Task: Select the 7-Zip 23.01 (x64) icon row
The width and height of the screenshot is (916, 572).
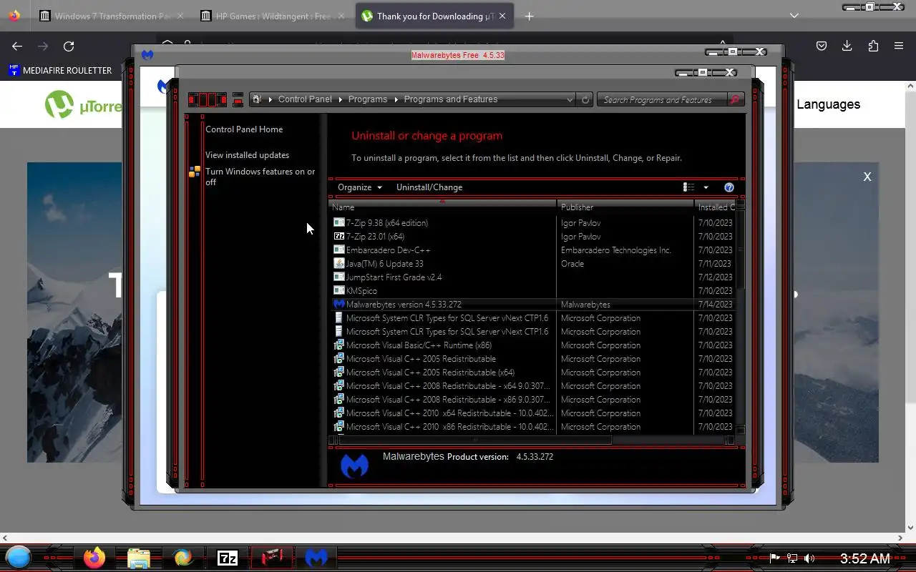Action: 338,236
